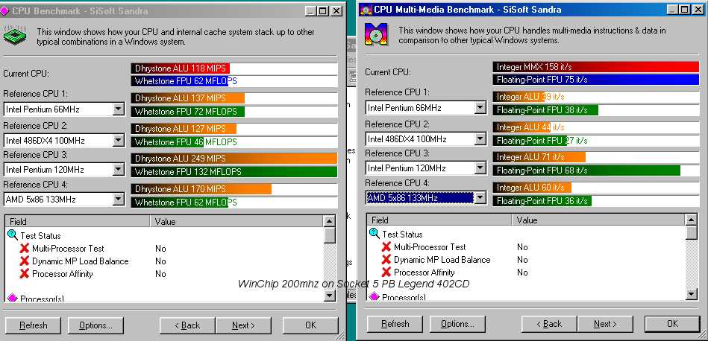Go to Next in the CPU Benchmark window

point(243,325)
